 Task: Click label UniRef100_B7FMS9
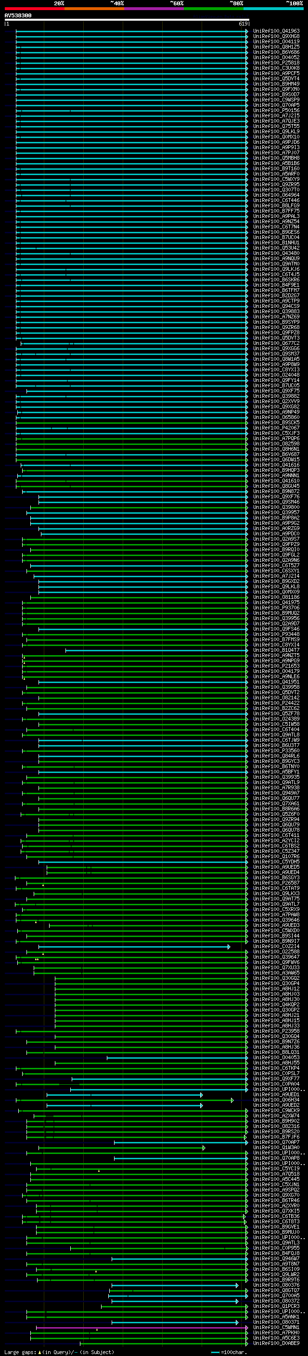[x=276, y=640]
